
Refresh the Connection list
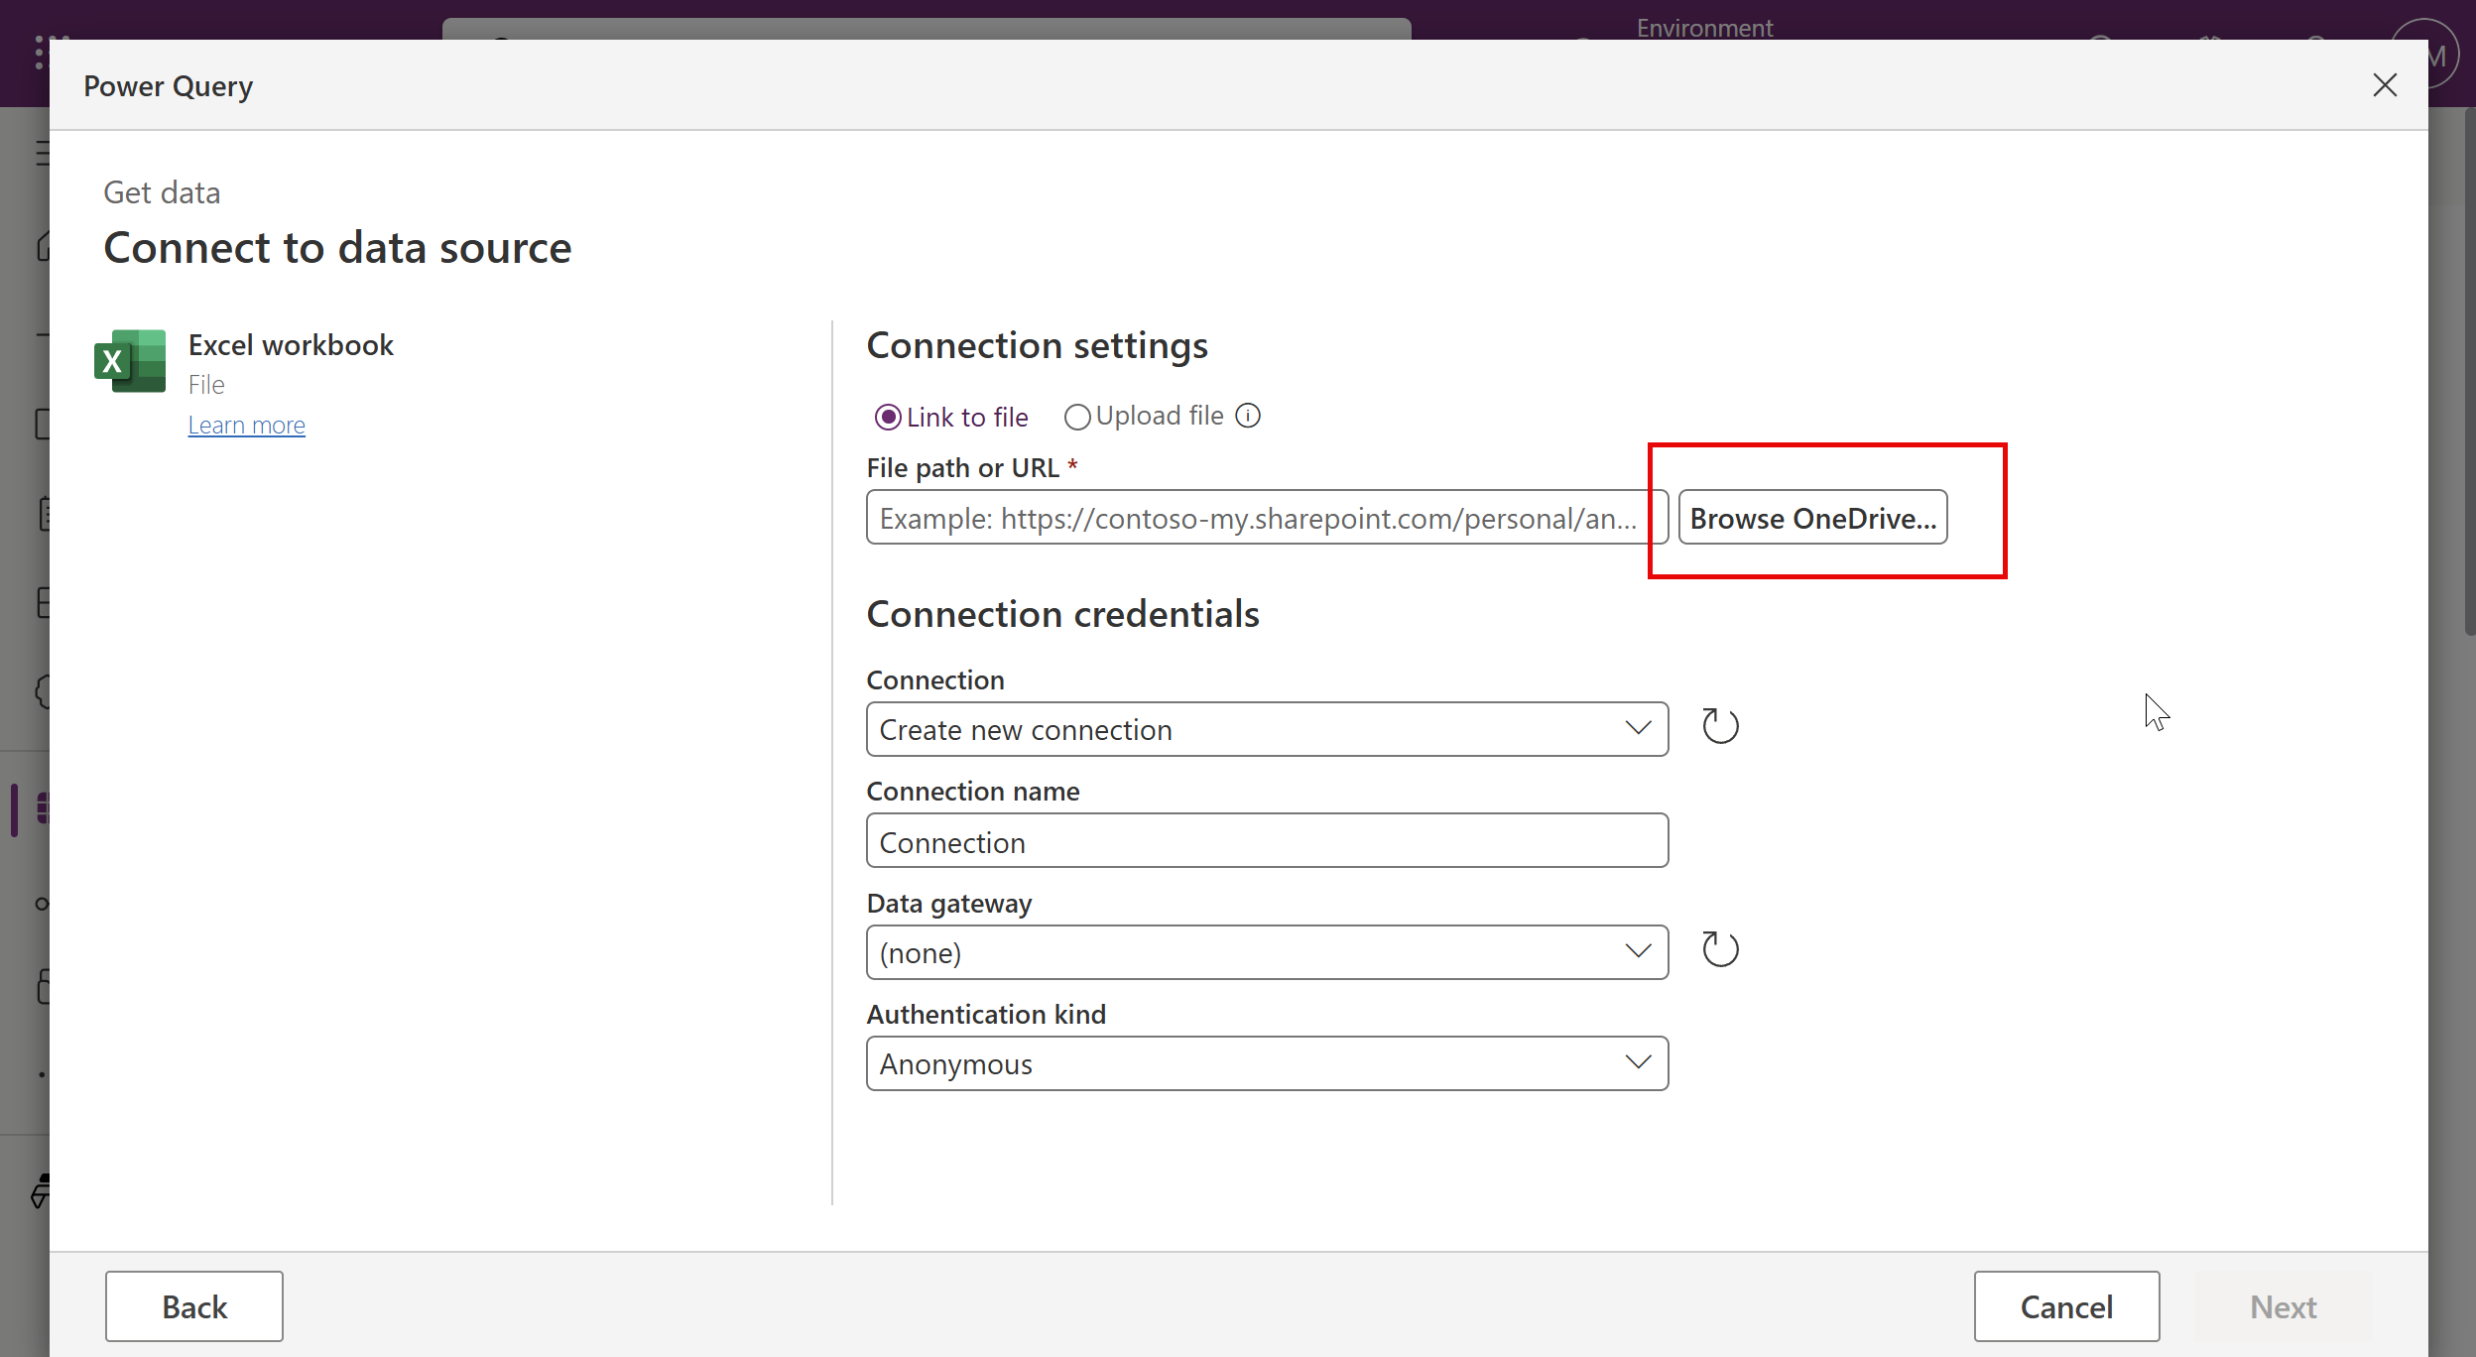[x=1720, y=726]
